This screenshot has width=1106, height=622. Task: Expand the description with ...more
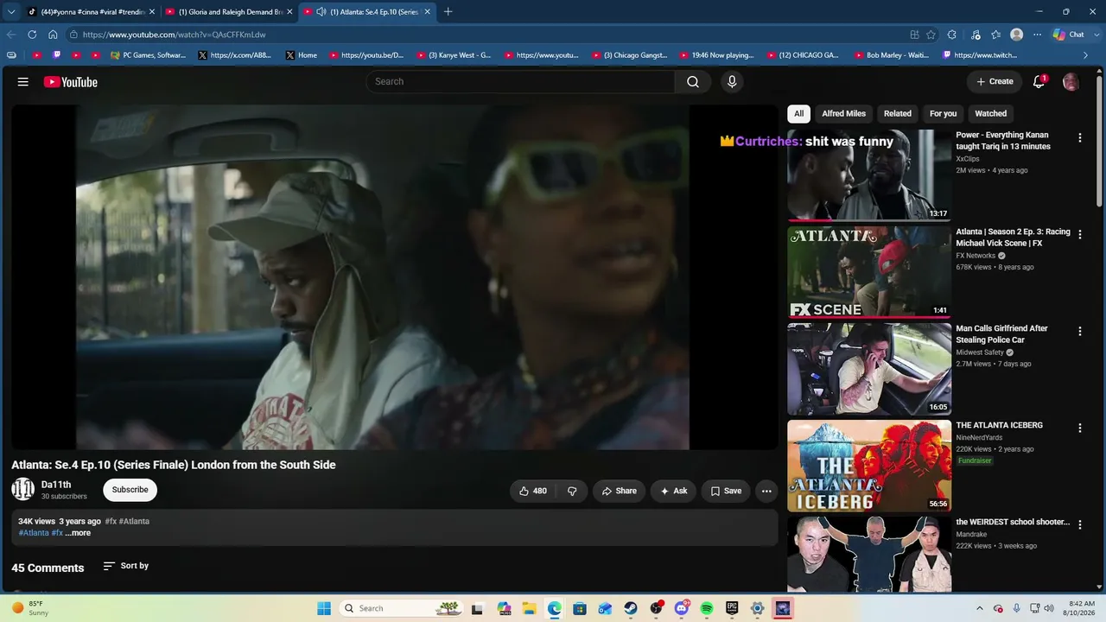pyautogui.click(x=78, y=533)
